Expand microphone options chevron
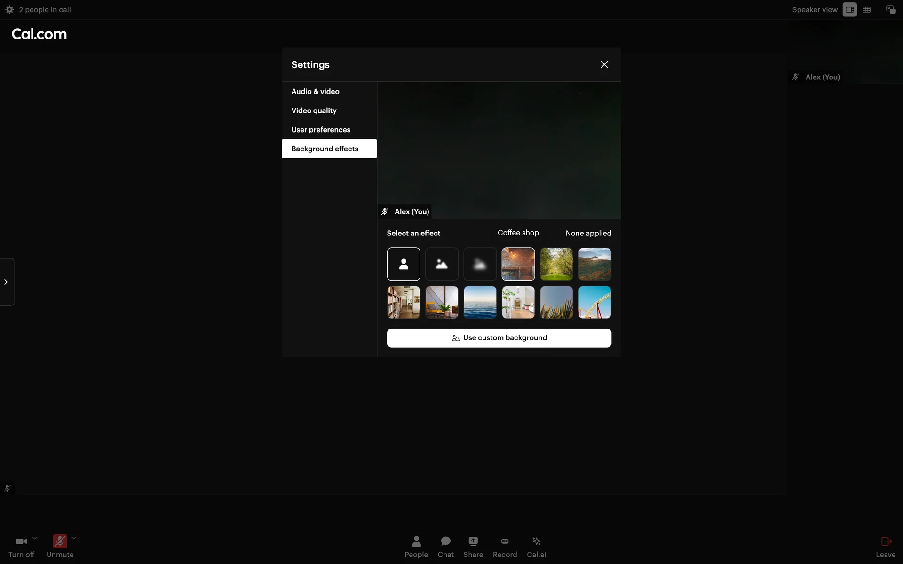The image size is (903, 564). point(74,539)
